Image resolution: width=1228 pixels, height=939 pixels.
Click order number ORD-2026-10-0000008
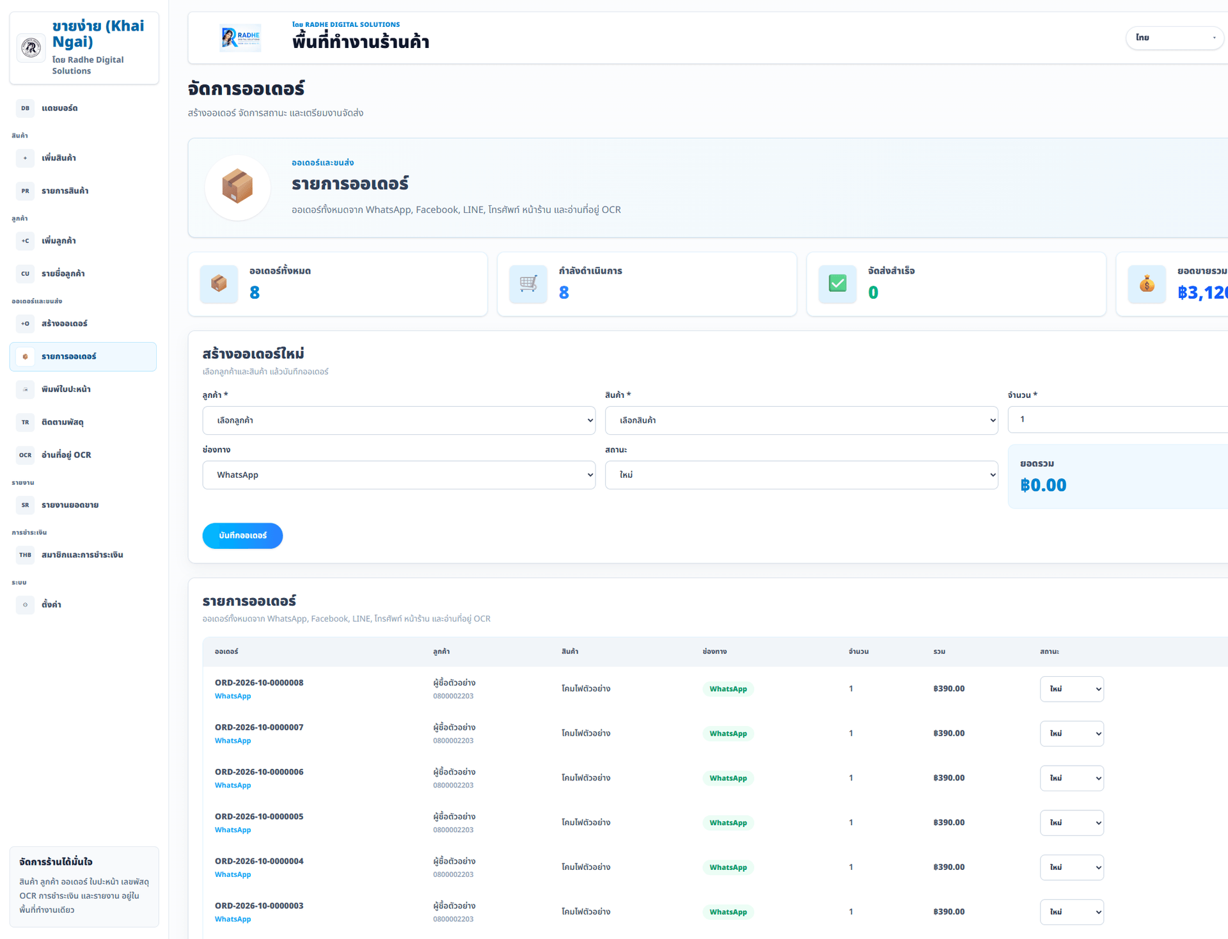(x=259, y=683)
